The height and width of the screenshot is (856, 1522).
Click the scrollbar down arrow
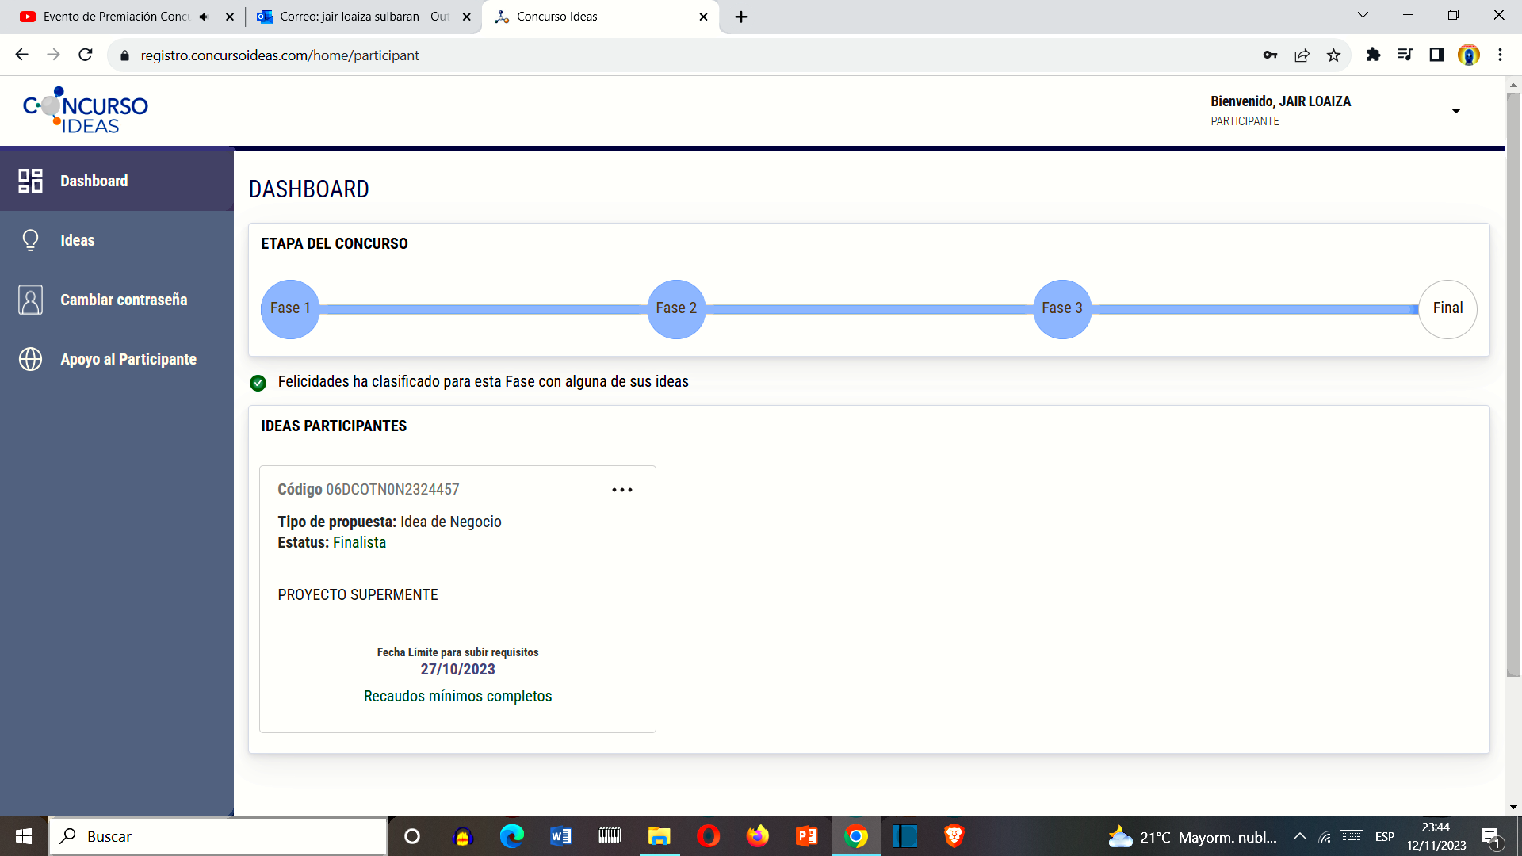coord(1513,807)
